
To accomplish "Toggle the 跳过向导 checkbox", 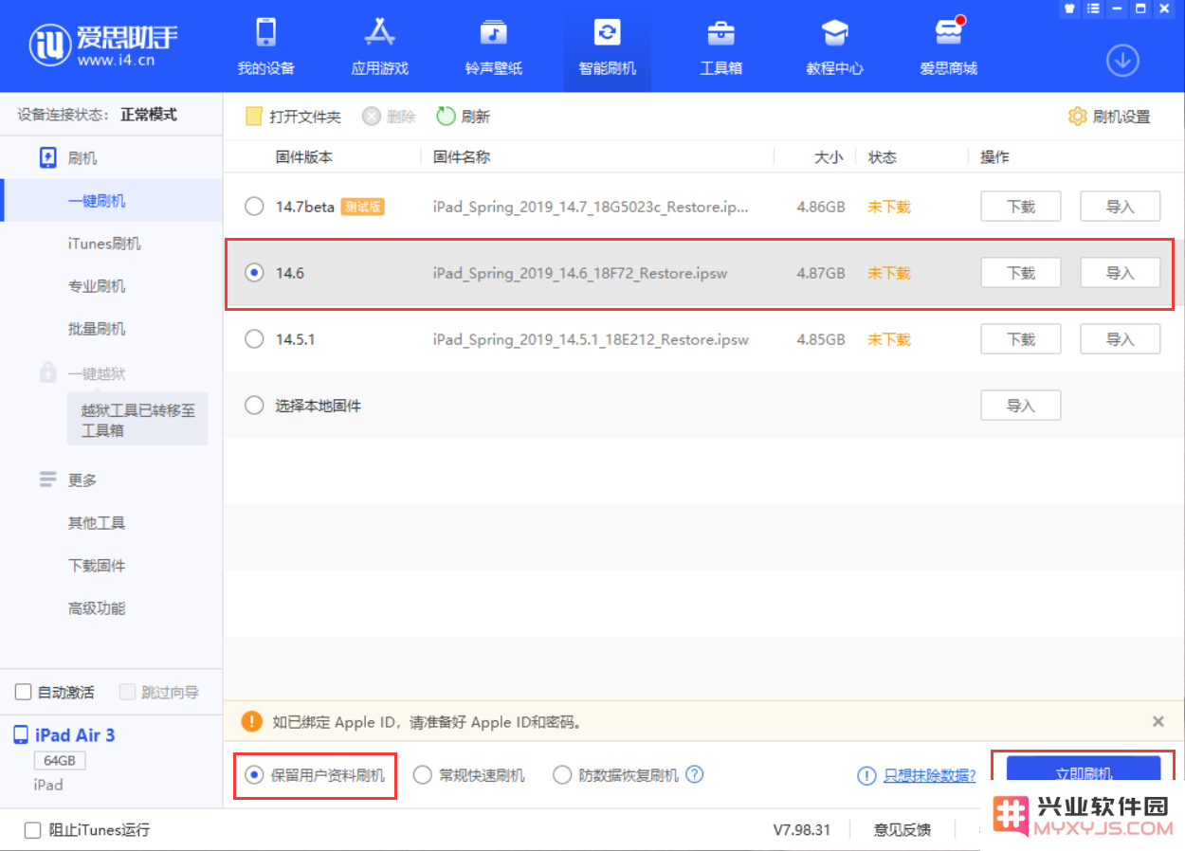I will click(128, 692).
